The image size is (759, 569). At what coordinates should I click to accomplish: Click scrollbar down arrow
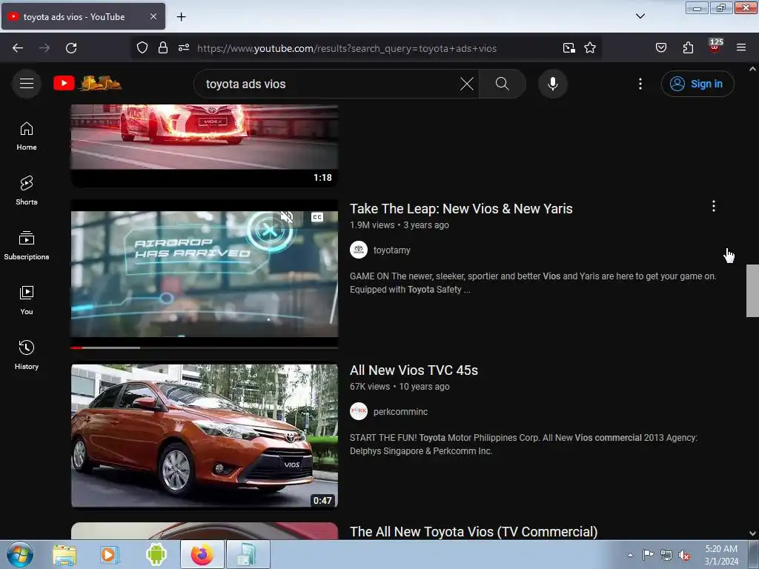752,533
